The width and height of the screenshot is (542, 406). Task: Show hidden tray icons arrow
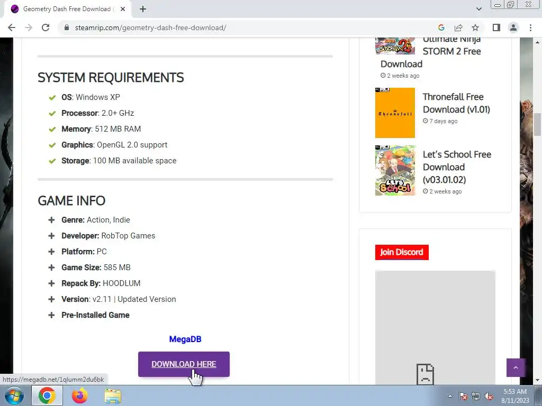[x=450, y=396]
